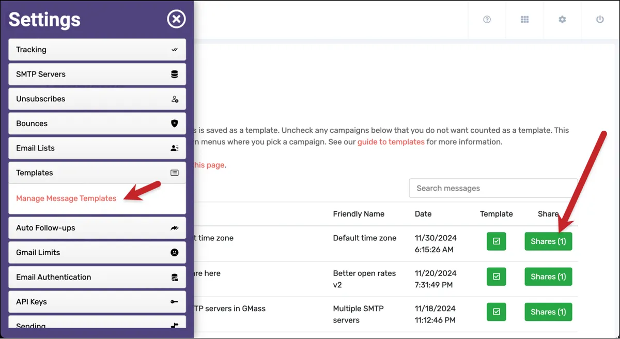Expand the Auto Follow-ups section
Image resolution: width=620 pixels, height=339 pixels.
point(97,228)
